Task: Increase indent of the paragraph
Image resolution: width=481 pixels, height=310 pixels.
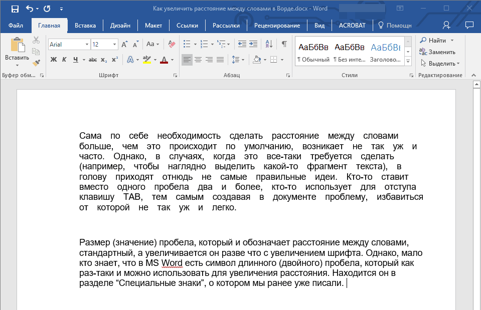Action: click(253, 45)
